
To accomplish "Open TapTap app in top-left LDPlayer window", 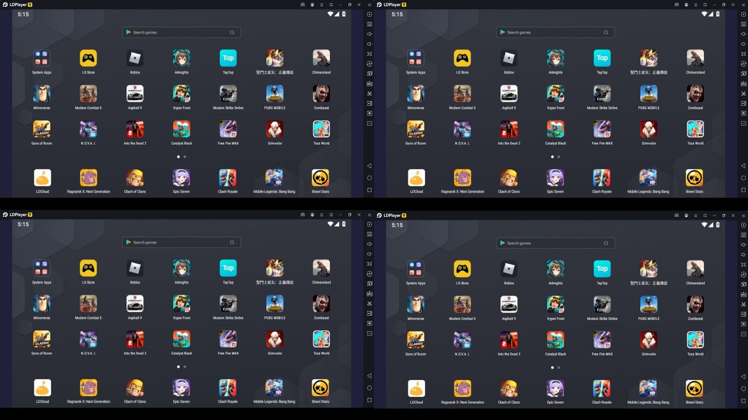I will (x=228, y=58).
